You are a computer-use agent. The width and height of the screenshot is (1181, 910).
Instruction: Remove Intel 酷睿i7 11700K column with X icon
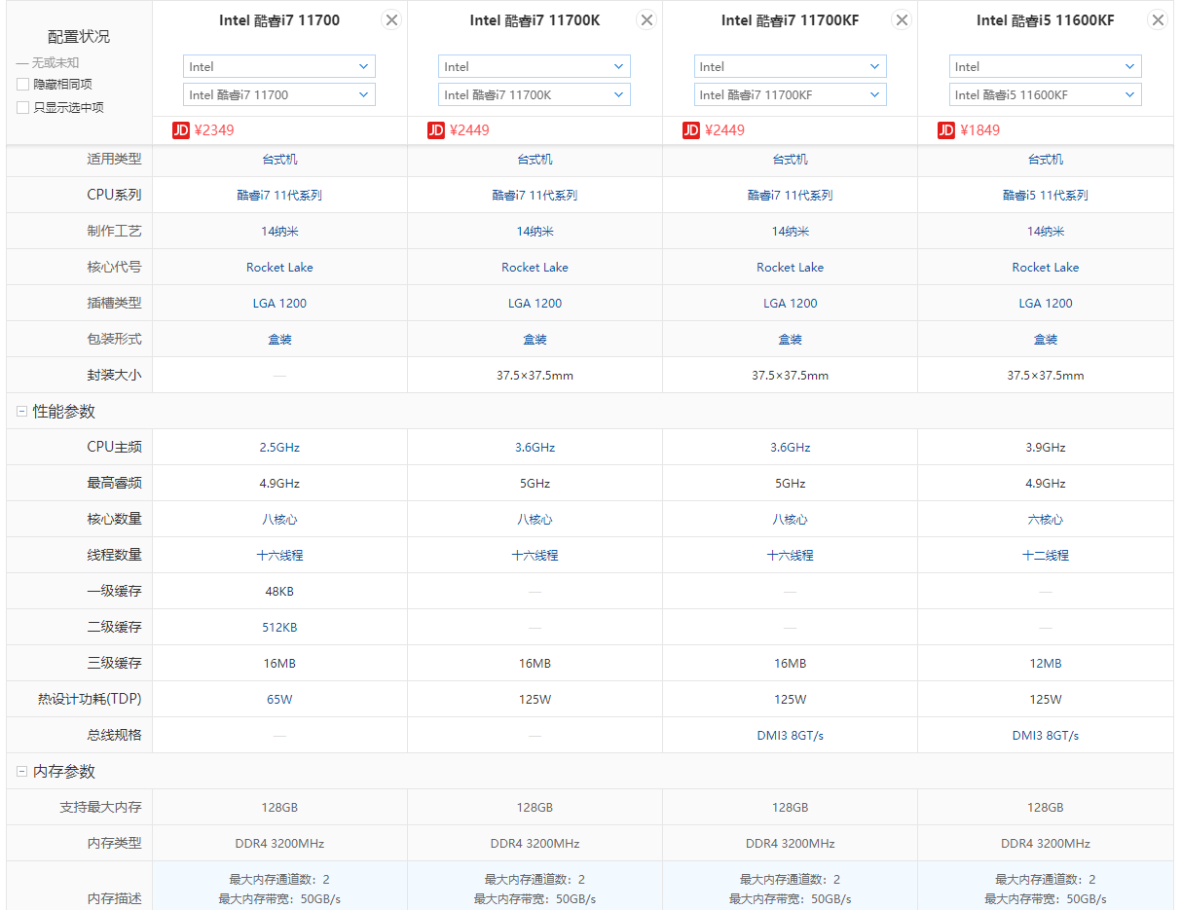click(x=646, y=20)
